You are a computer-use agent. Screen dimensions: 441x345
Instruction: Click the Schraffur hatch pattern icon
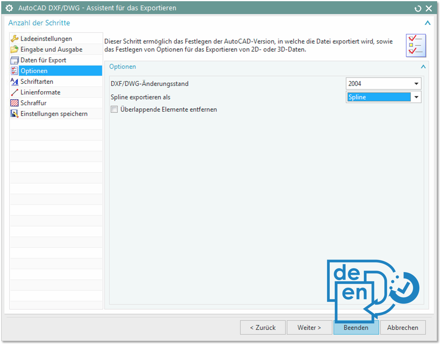pos(14,103)
